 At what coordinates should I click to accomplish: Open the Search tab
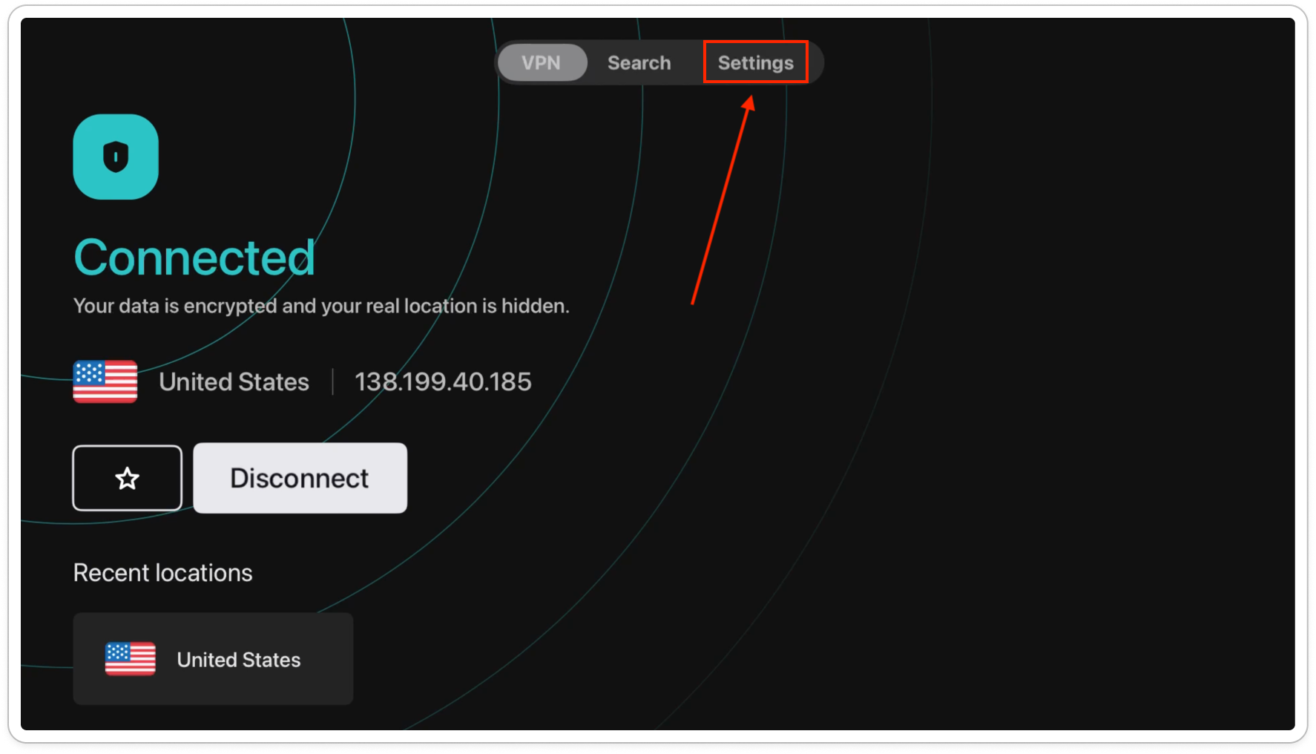point(639,63)
